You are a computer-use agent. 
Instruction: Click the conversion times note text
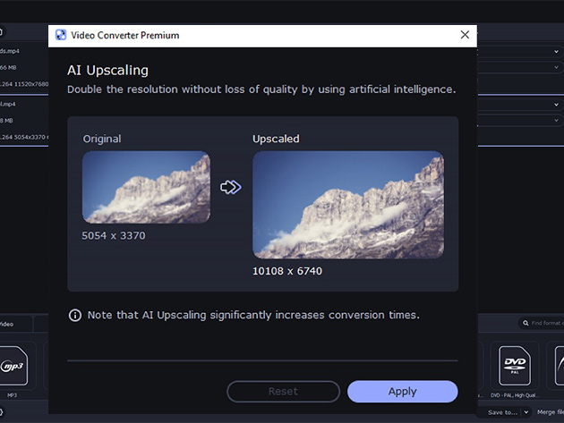pyautogui.click(x=253, y=315)
